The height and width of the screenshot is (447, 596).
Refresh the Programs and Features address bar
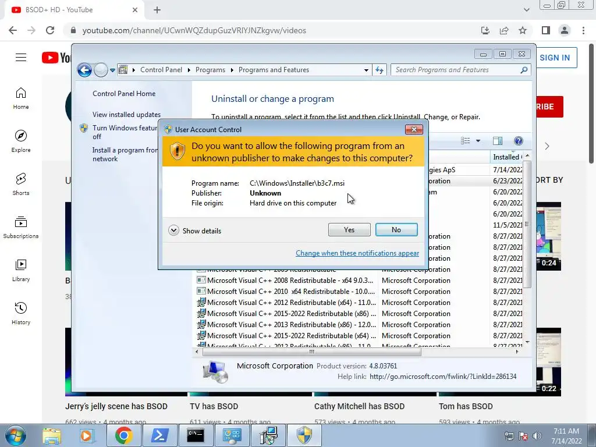click(x=379, y=70)
